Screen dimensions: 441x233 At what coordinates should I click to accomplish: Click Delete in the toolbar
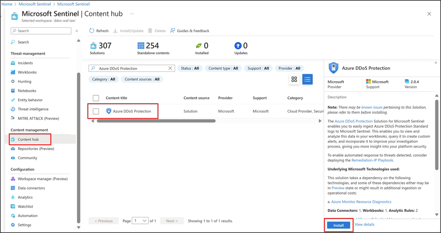[x=157, y=31]
